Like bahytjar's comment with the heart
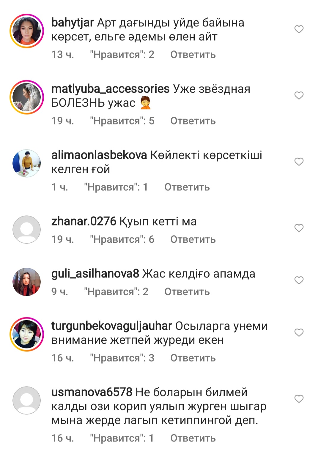Screen dimensions: 321x459 pyautogui.click(x=299, y=29)
